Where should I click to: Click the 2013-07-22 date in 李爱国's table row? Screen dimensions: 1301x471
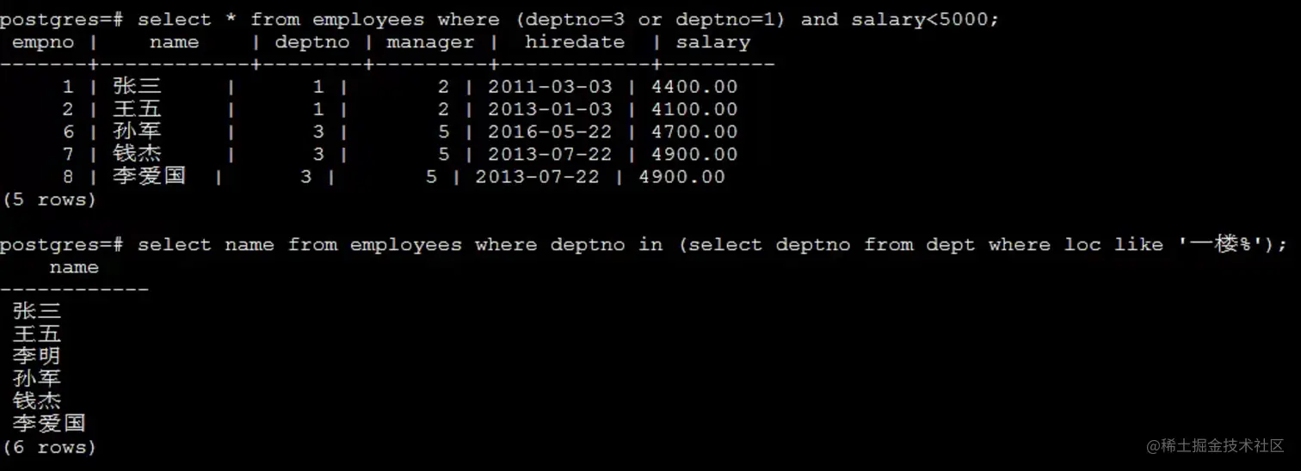click(538, 177)
